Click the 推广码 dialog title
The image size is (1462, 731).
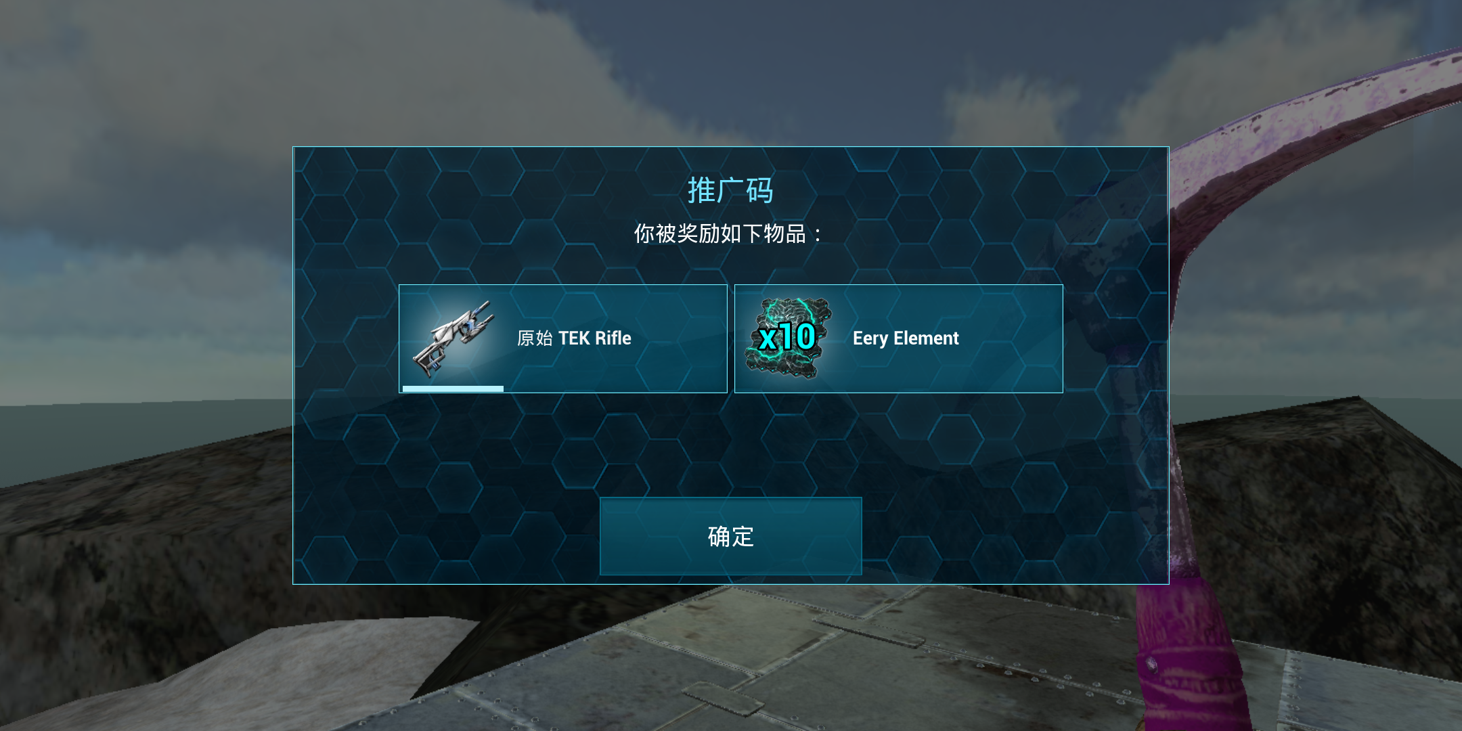(730, 190)
